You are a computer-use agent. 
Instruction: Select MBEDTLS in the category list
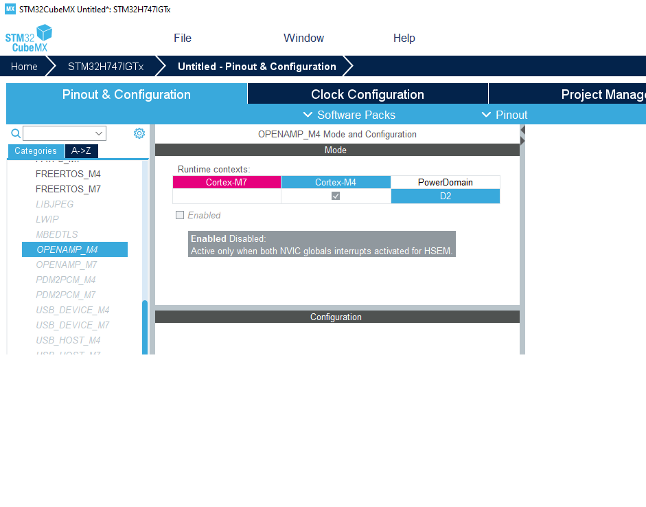[x=57, y=234]
